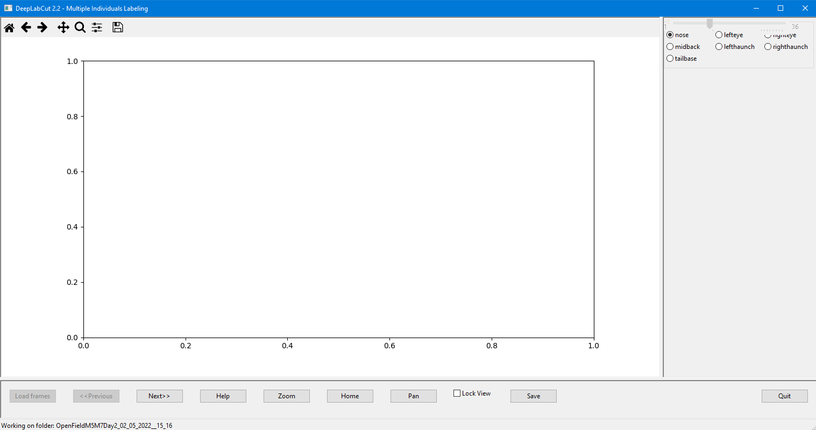Click the floppy disk save figure icon
This screenshot has width=816, height=430.
(x=117, y=27)
